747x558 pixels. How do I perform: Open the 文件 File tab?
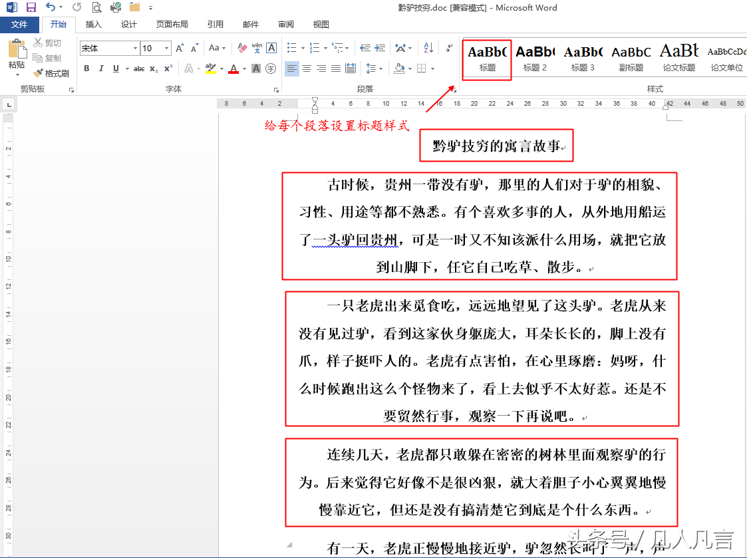pos(19,25)
